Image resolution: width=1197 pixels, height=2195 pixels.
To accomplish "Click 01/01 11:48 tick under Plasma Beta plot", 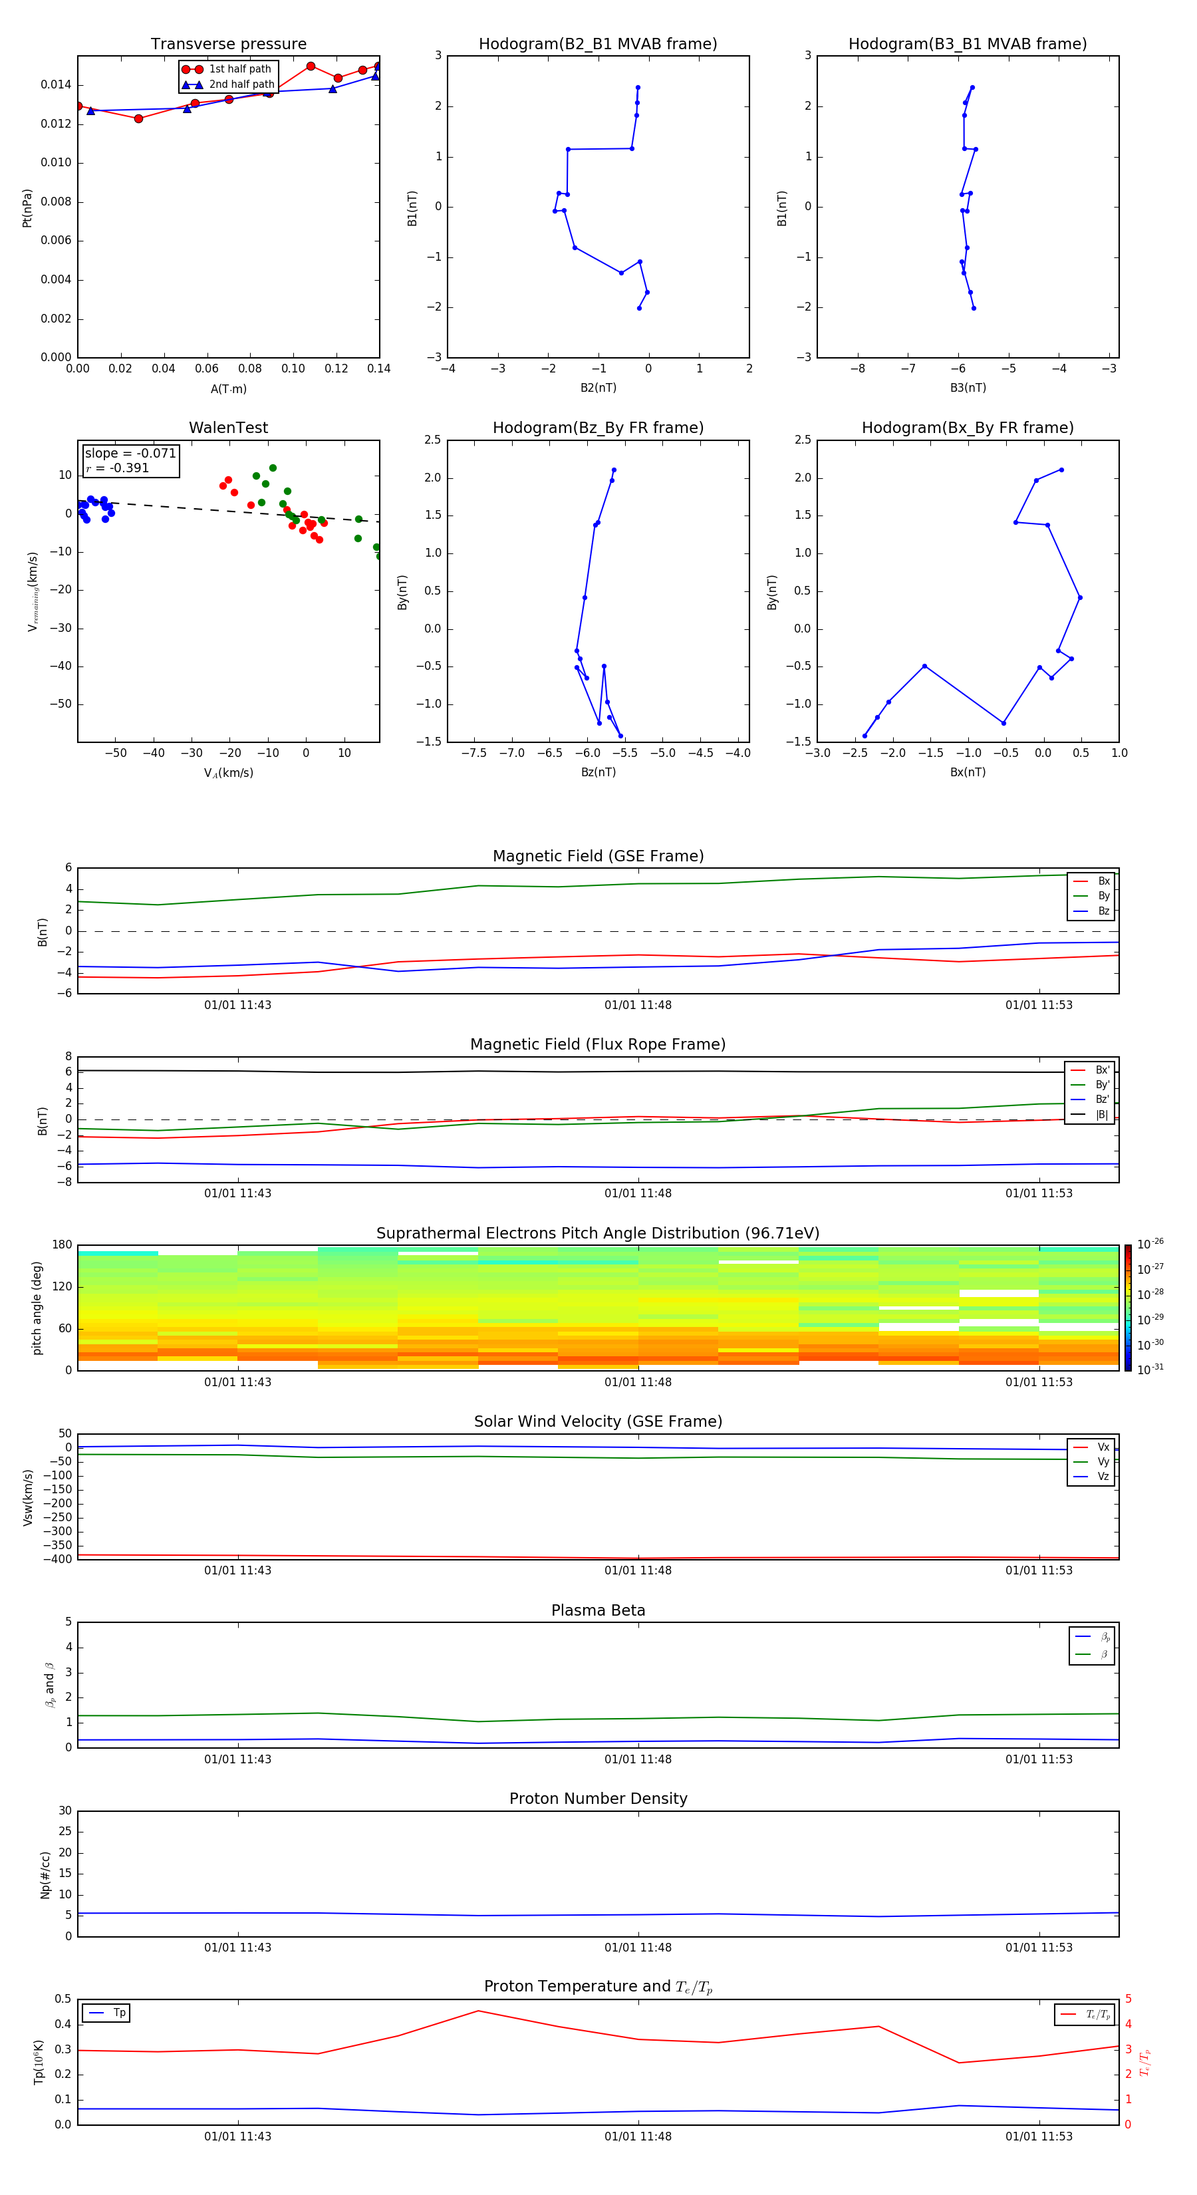I will click(638, 1759).
